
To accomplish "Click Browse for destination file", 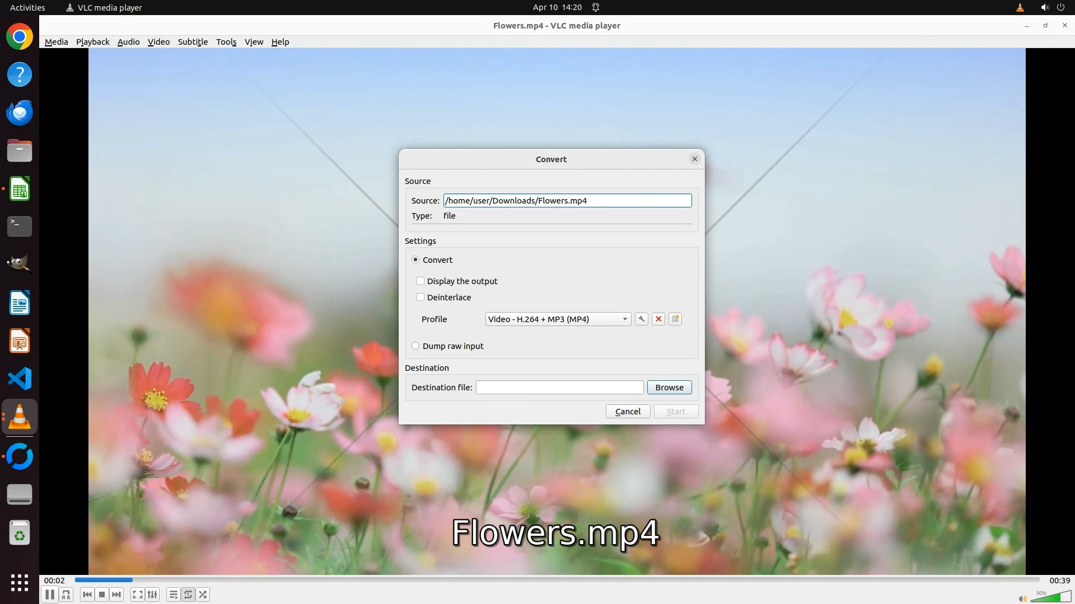I will 669,387.
